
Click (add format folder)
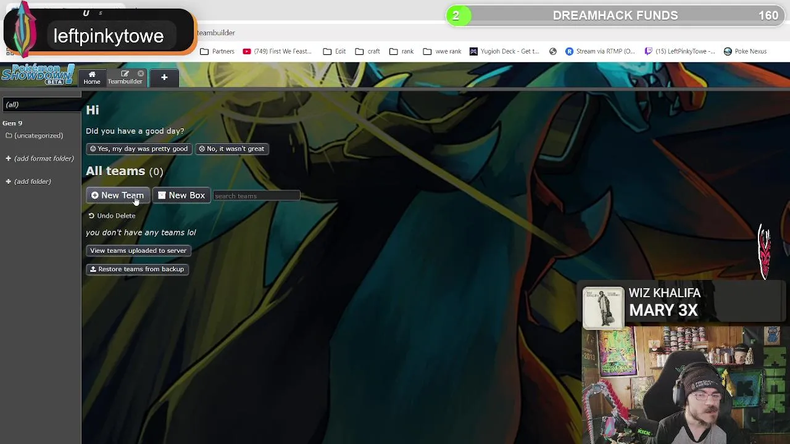point(39,158)
